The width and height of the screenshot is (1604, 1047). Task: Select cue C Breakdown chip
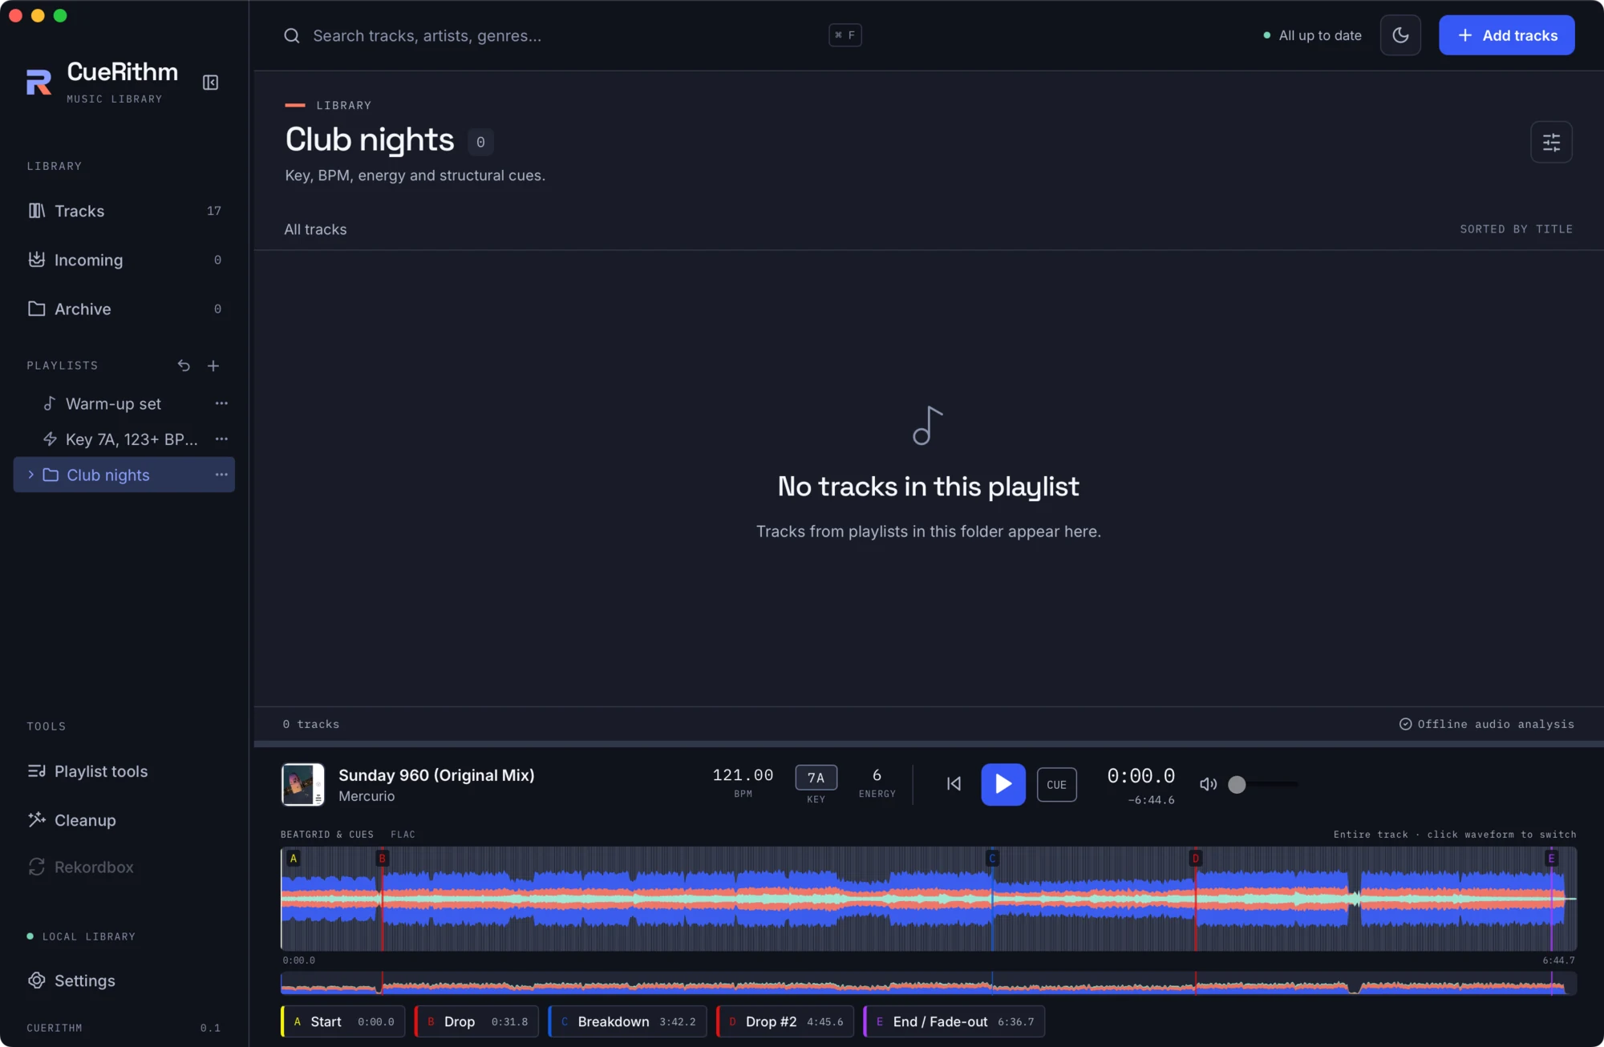(x=627, y=1021)
